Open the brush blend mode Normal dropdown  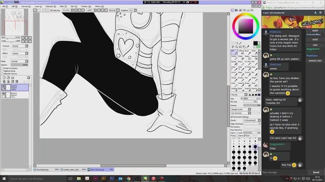point(239,95)
